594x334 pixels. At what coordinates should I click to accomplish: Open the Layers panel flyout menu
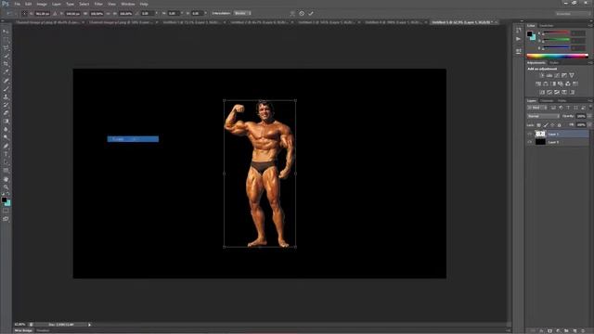coord(590,101)
